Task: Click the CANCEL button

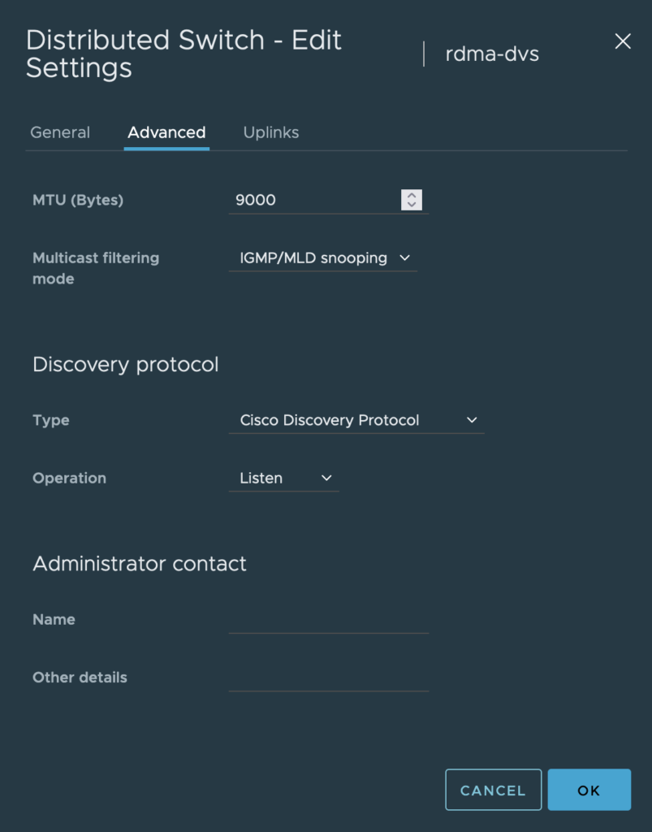Action: tap(493, 790)
